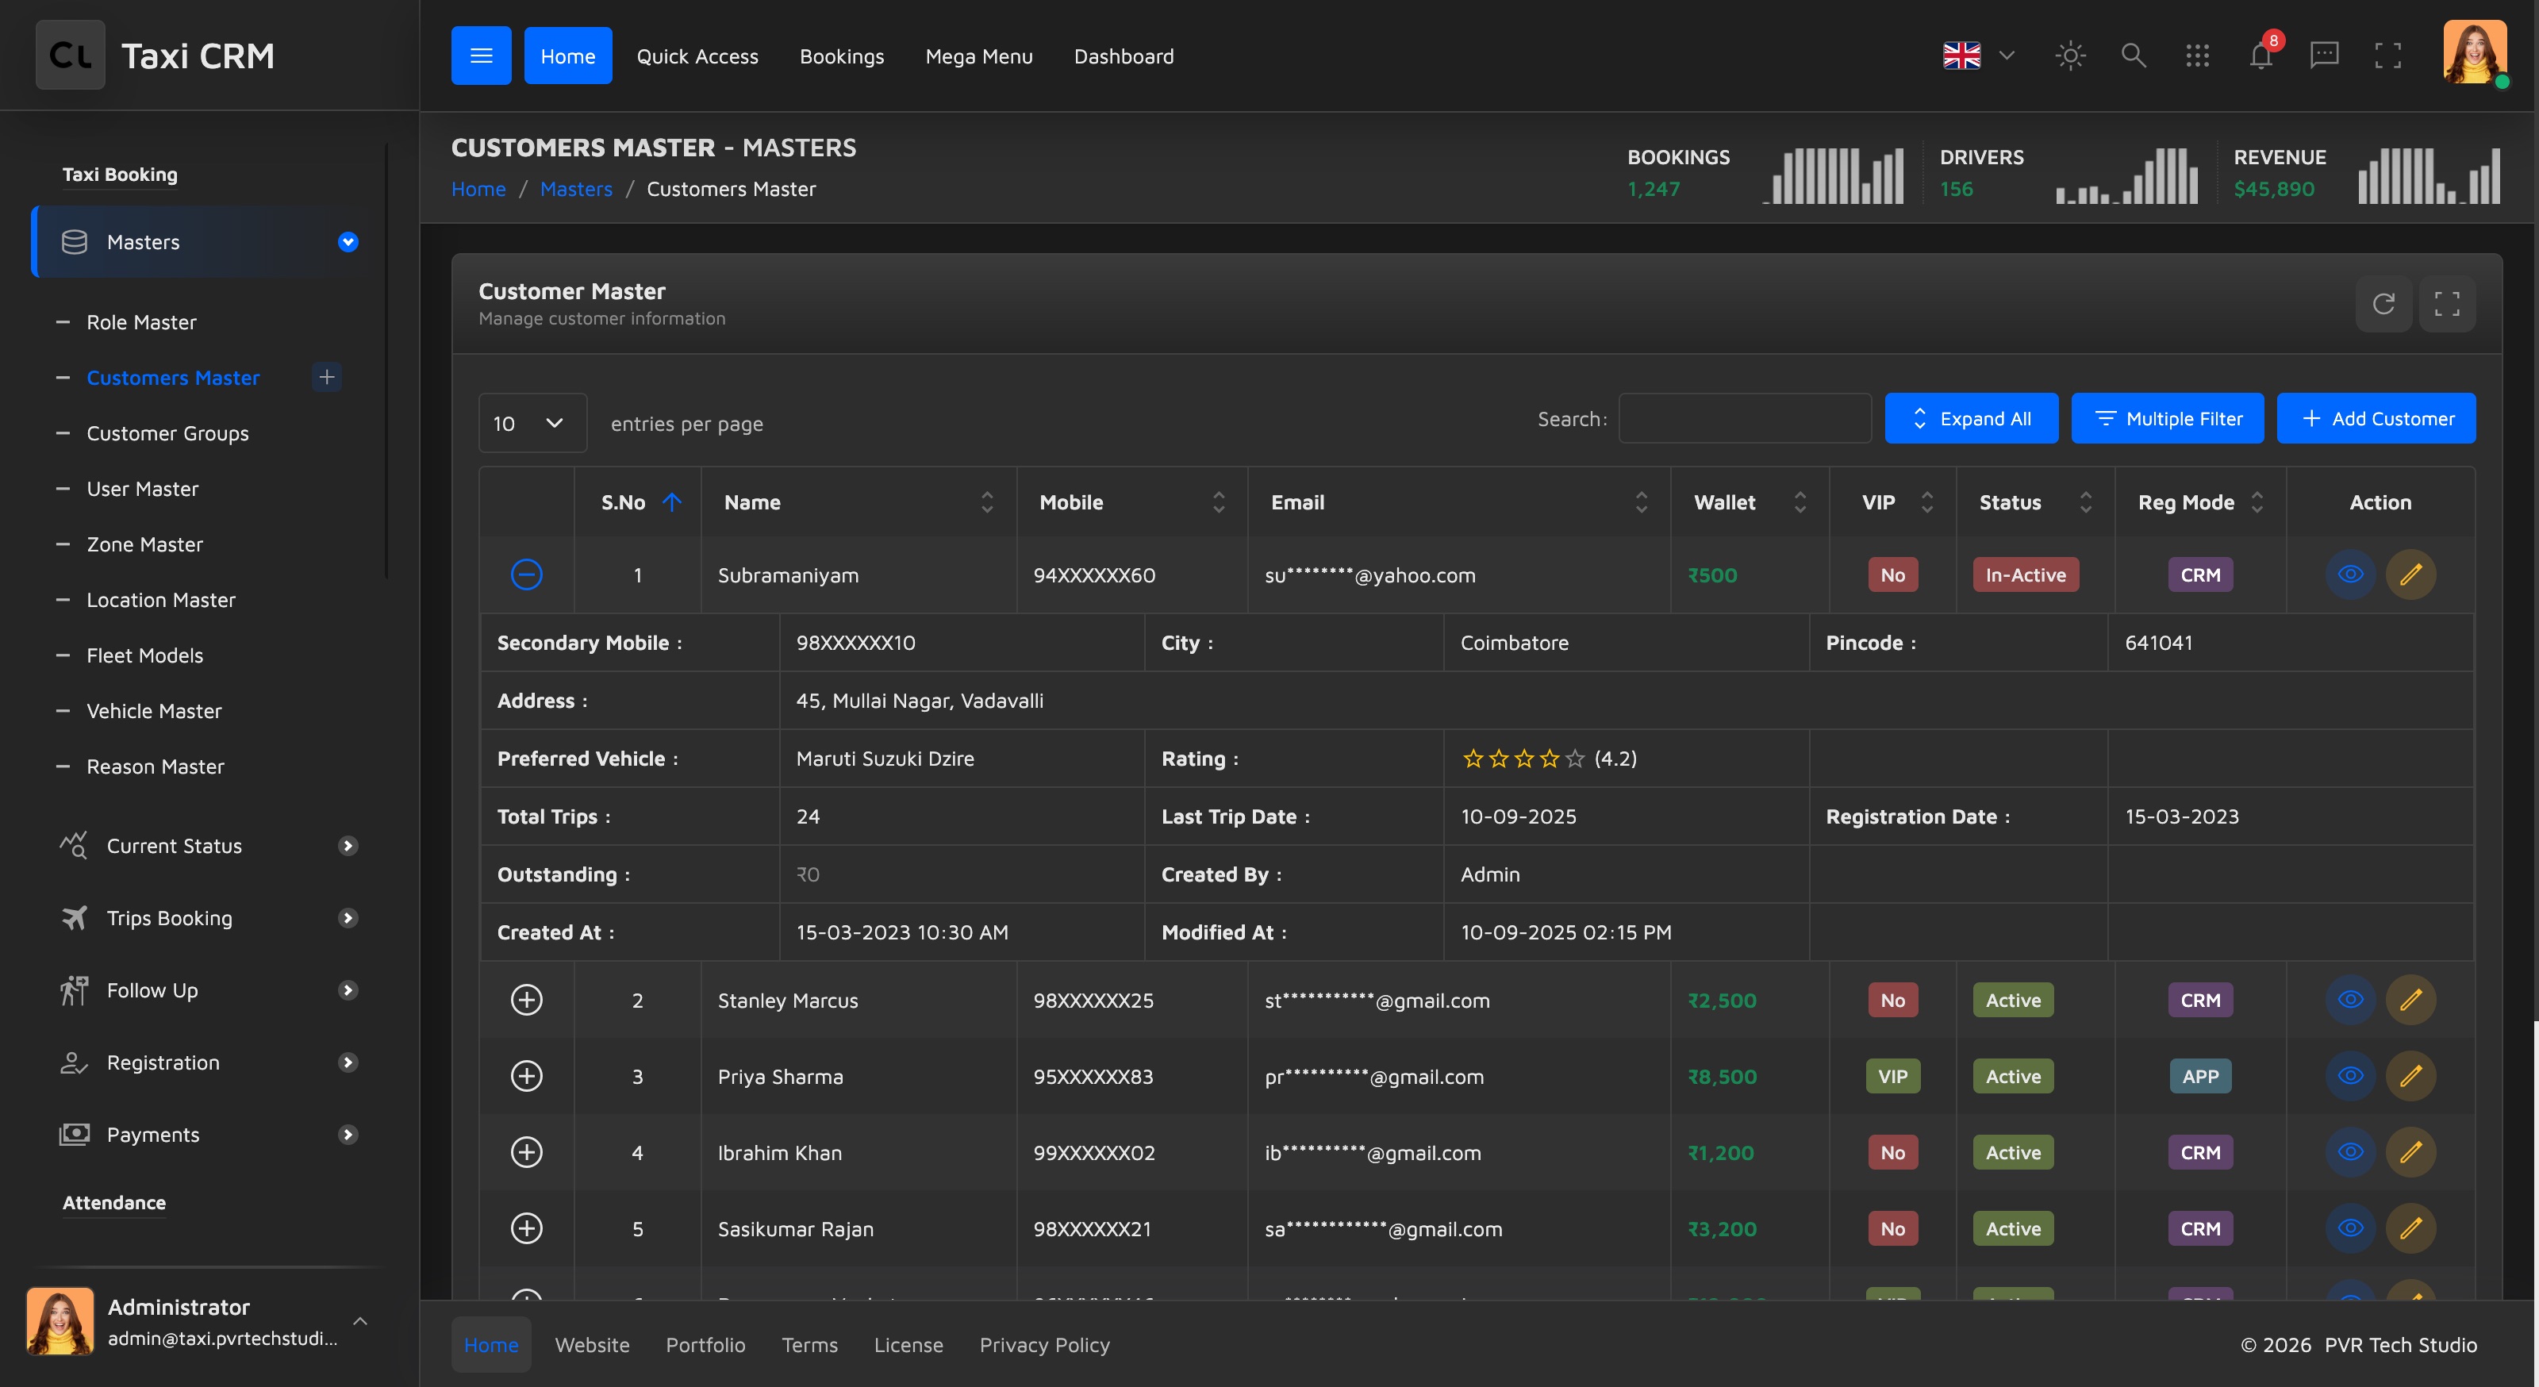Screen dimensions: 2539x1387
Task: View Priya Sharma with the eye icon
Action: [2349, 1075]
